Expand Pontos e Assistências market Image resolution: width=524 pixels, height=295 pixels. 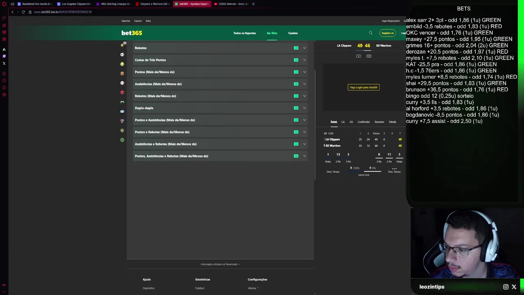pyautogui.click(x=220, y=120)
